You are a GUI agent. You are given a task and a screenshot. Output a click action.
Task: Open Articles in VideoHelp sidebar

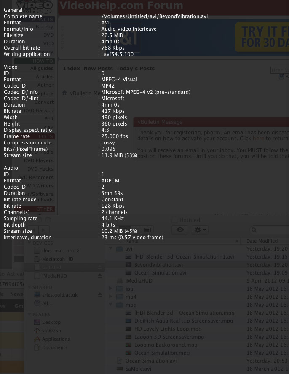coord(45,77)
